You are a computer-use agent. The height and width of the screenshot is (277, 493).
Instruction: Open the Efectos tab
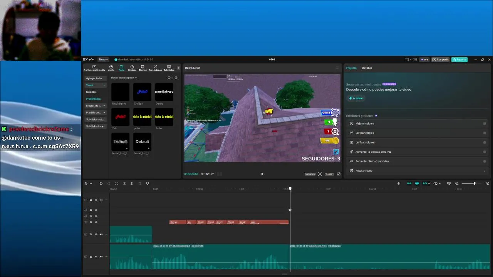143,68
